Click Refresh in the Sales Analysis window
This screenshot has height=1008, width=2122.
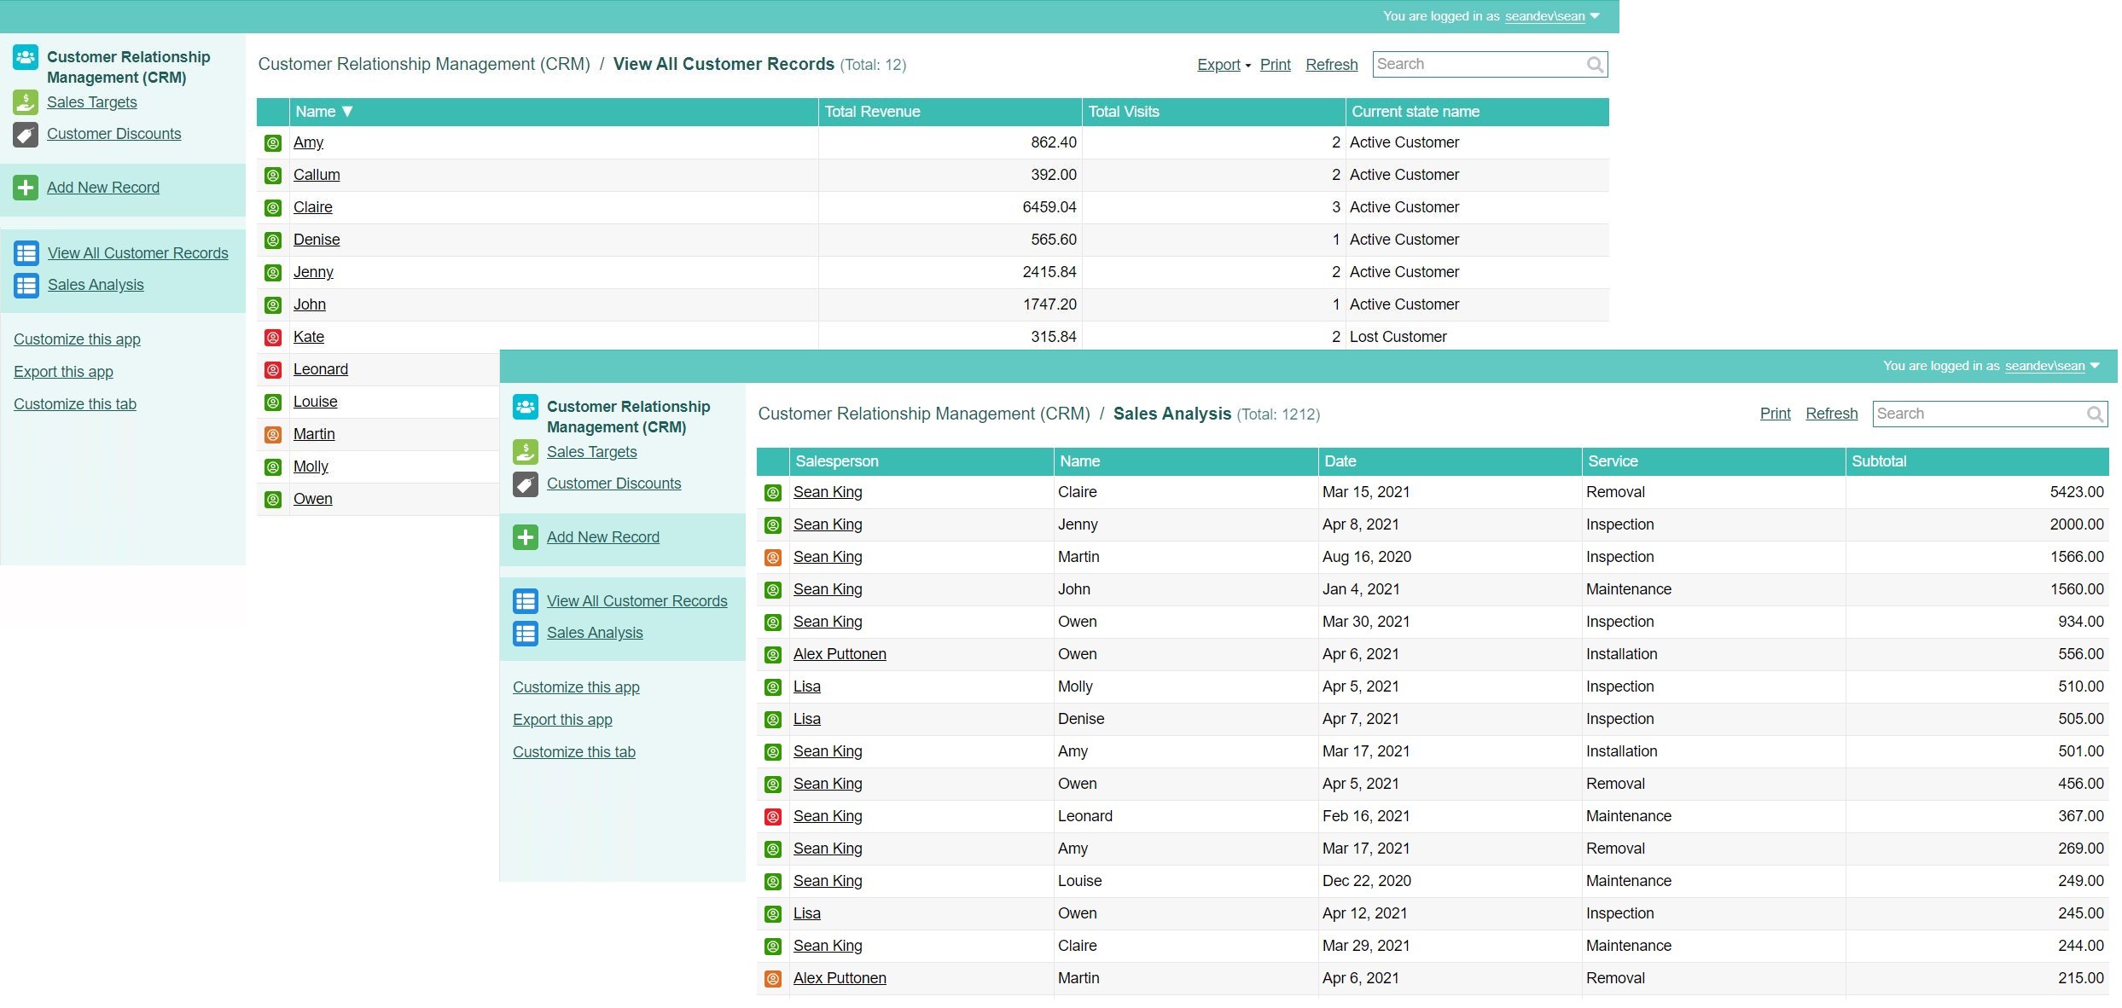tap(1832, 414)
